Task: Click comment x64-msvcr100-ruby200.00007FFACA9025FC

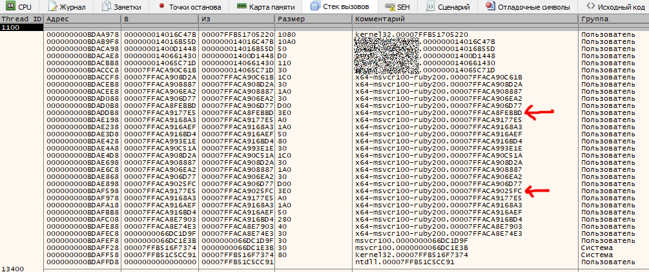Action: 438,191
